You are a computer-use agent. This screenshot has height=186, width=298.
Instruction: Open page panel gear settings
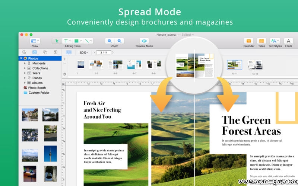tap(64, 74)
